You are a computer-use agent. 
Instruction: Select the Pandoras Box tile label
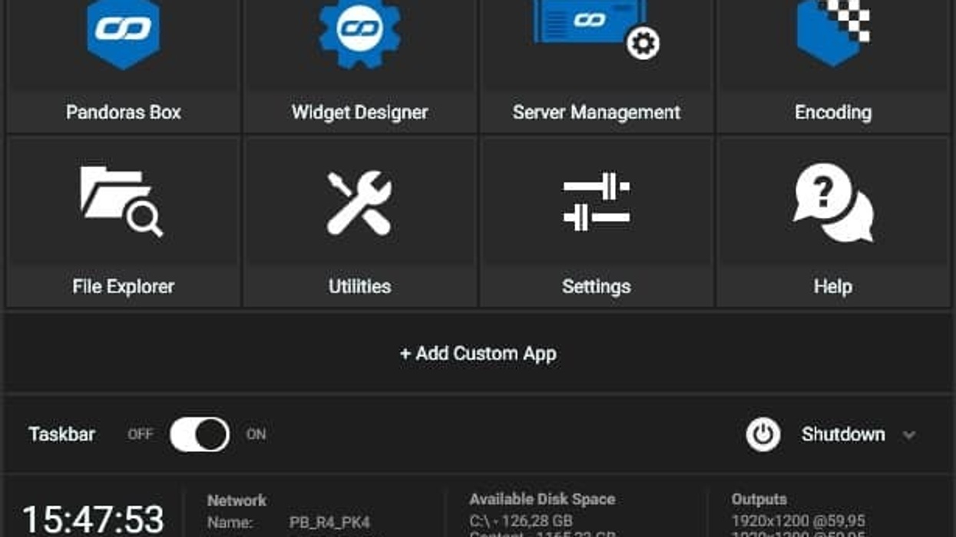coord(123,113)
